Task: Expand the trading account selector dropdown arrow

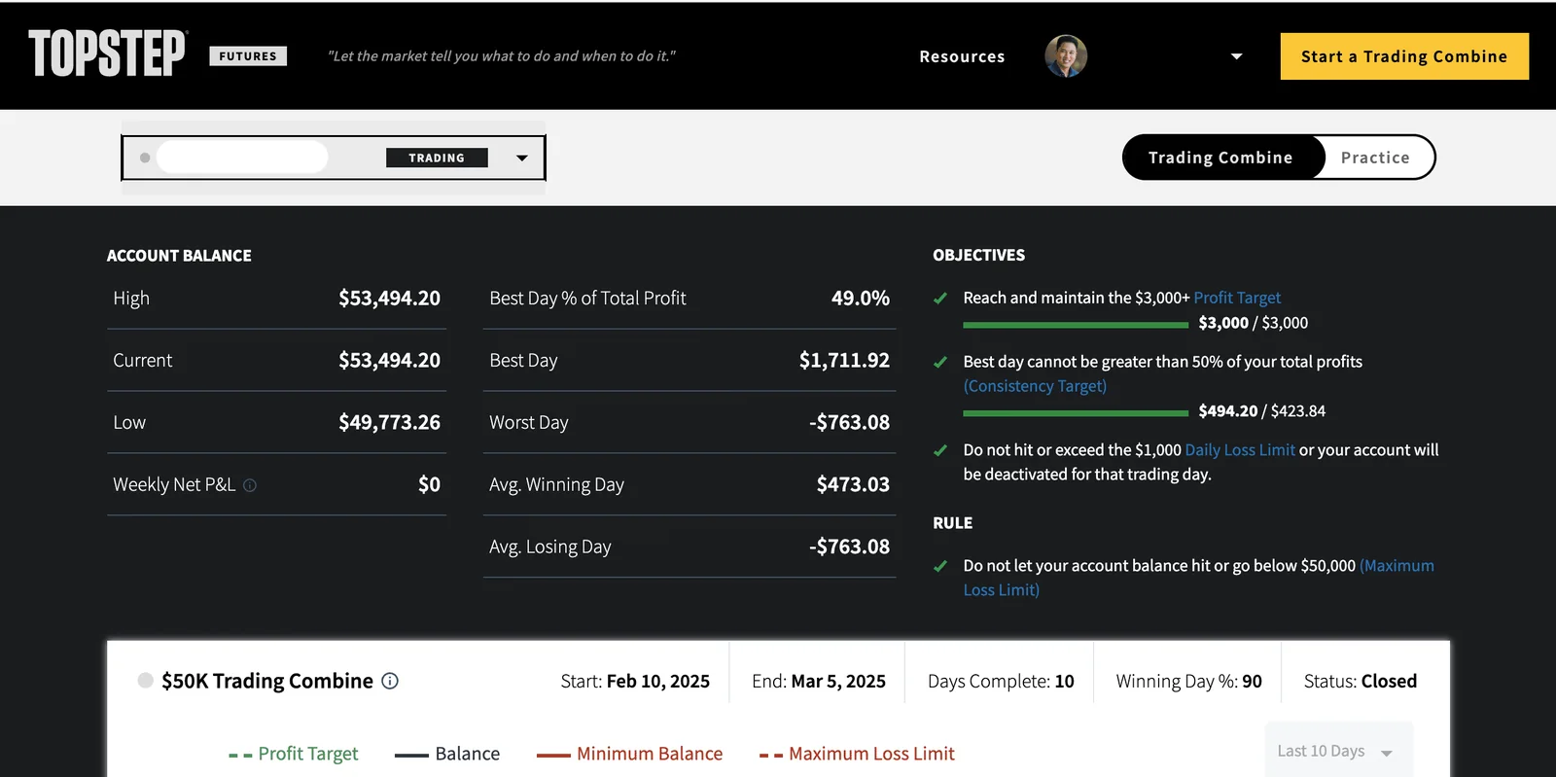Action: pyautogui.click(x=522, y=158)
